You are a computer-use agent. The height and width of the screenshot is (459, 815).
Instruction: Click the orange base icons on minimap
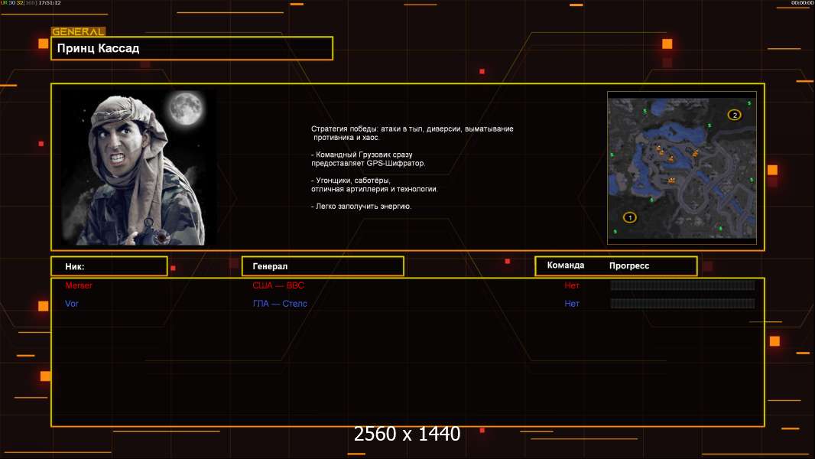pos(674,158)
